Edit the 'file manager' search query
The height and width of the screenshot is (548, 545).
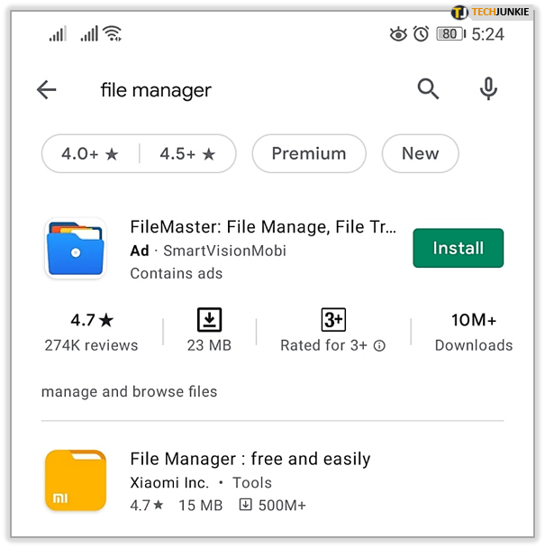coord(156,90)
